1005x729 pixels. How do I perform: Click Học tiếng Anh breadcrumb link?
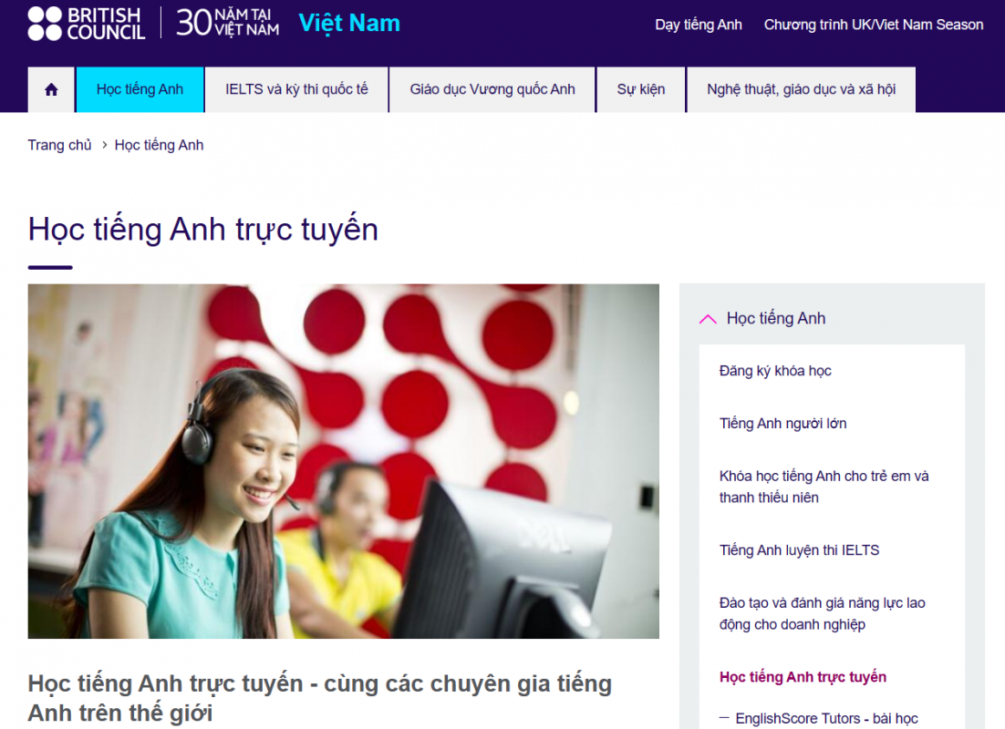pyautogui.click(x=159, y=145)
